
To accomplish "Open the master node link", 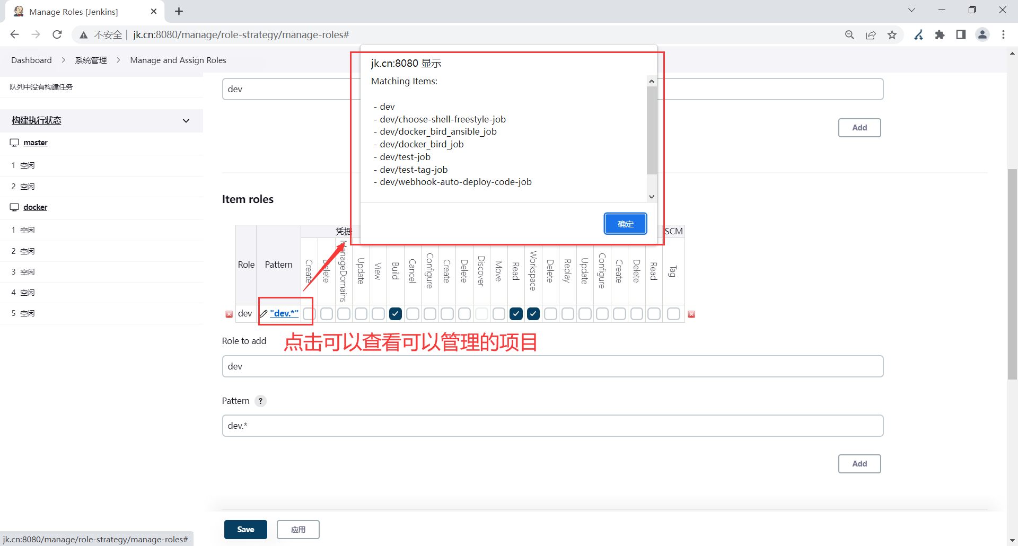I will tap(36, 143).
